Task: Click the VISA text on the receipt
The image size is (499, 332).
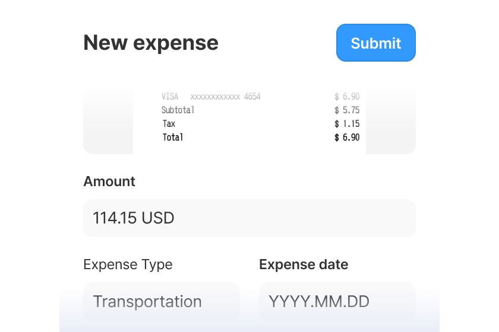Action: (x=170, y=96)
